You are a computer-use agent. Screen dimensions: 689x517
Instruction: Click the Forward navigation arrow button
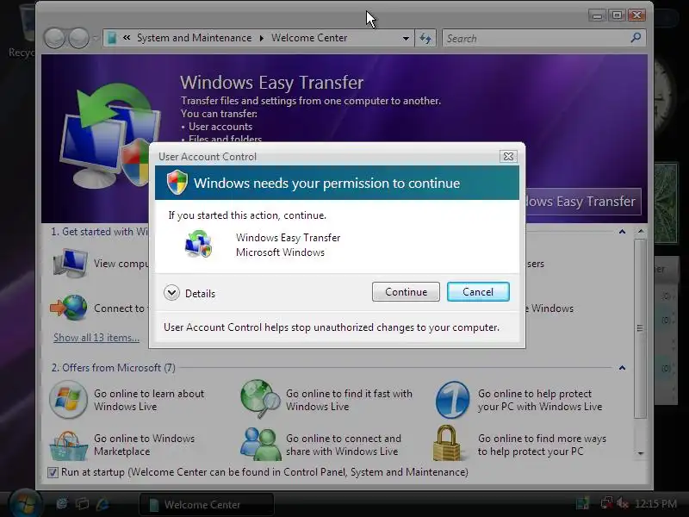pyautogui.click(x=79, y=38)
